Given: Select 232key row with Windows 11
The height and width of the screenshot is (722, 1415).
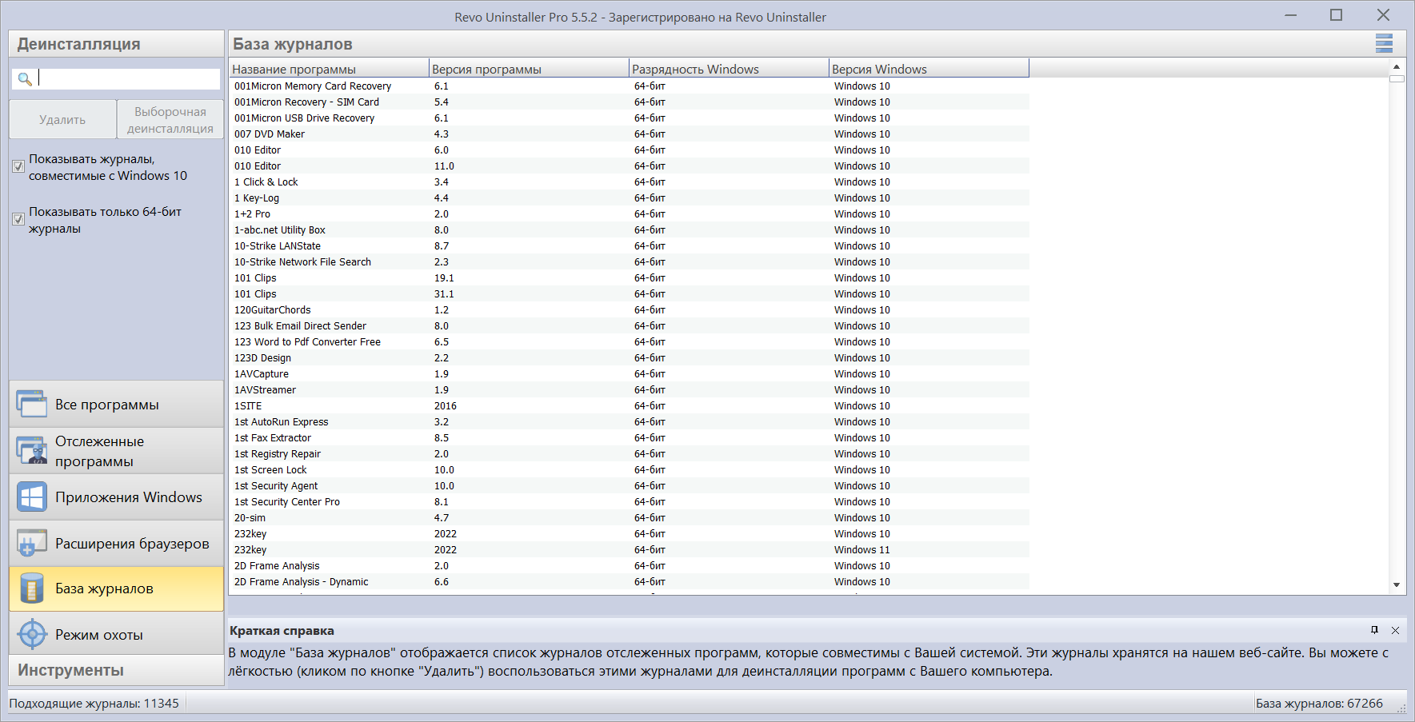Looking at the screenshot, I should [629, 550].
